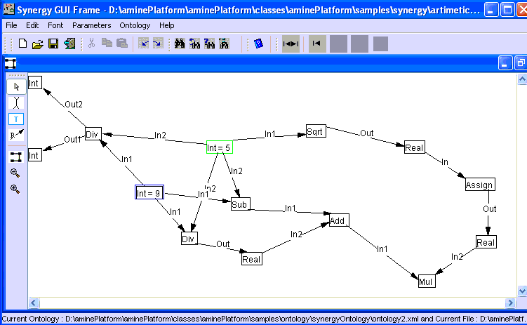Image resolution: width=527 pixels, height=325 pixels.
Task: Click the Mul node
Action: point(427,281)
